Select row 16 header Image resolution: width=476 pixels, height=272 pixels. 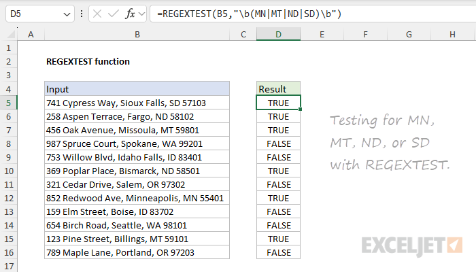[8, 252]
